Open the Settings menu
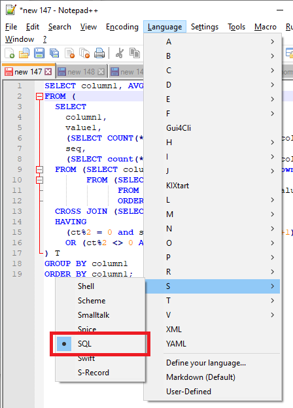The width and height of the screenshot is (293, 408). click(x=205, y=27)
